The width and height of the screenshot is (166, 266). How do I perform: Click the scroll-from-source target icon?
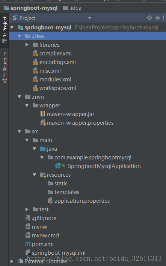[x=149, y=18]
